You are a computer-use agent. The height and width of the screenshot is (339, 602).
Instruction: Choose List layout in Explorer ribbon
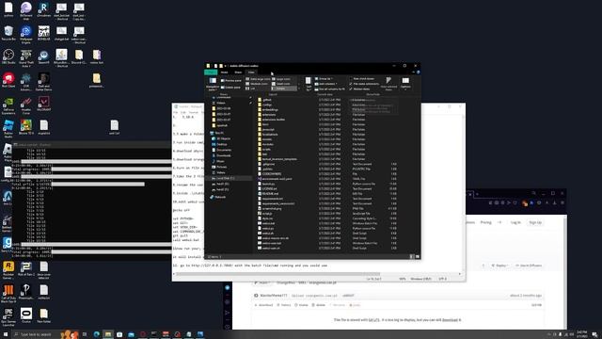point(250,89)
